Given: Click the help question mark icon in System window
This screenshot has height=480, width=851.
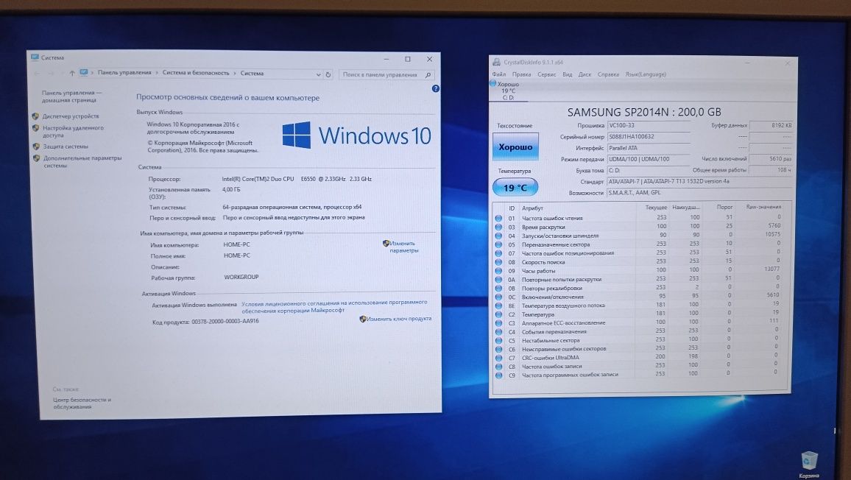Looking at the screenshot, I should (x=435, y=88).
